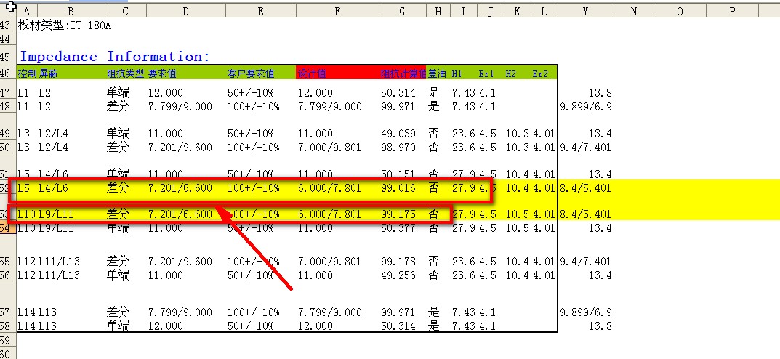Select column K header

(x=517, y=12)
